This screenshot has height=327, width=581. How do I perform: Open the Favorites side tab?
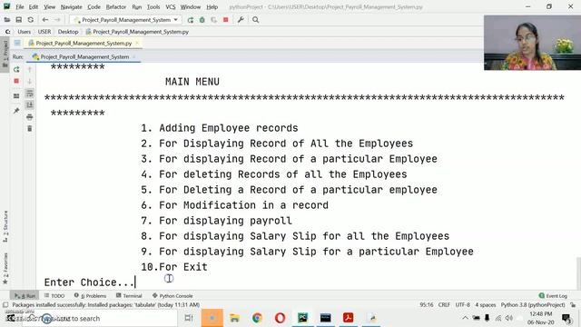pyautogui.click(x=5, y=269)
